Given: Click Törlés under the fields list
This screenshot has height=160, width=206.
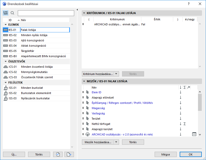Looking at the screenshot, I should (133, 142).
